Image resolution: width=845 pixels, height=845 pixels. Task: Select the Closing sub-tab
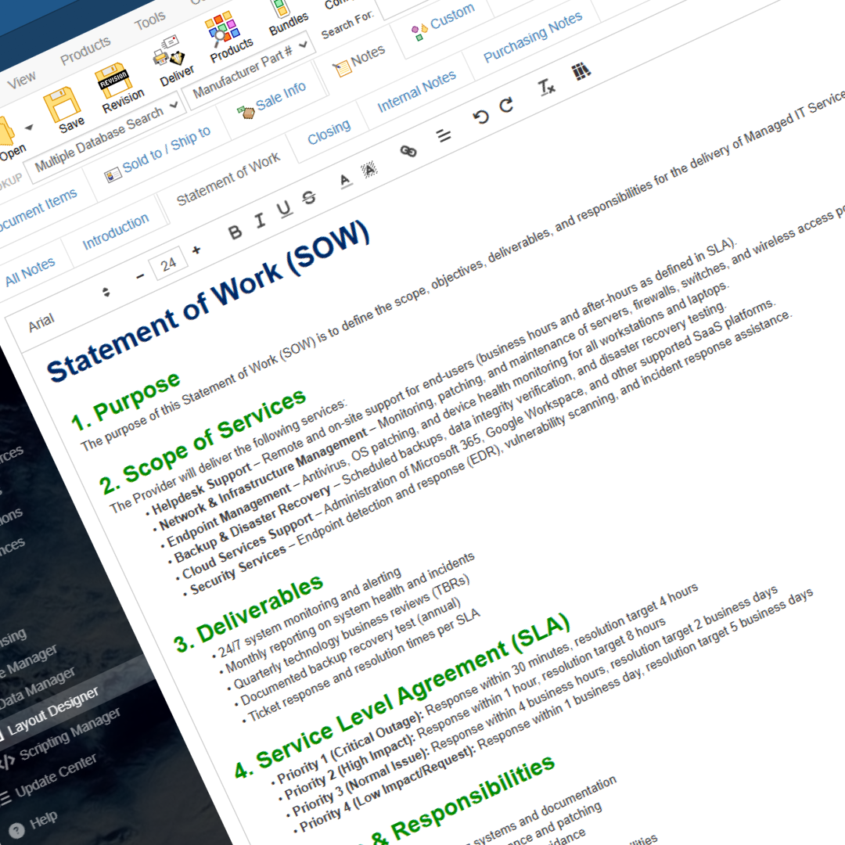(329, 132)
